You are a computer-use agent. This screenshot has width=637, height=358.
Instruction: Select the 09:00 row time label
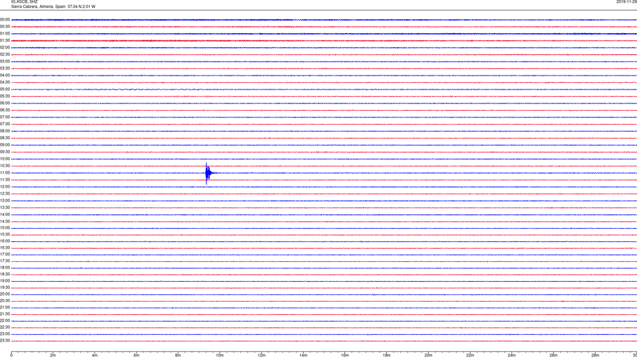[5, 145]
